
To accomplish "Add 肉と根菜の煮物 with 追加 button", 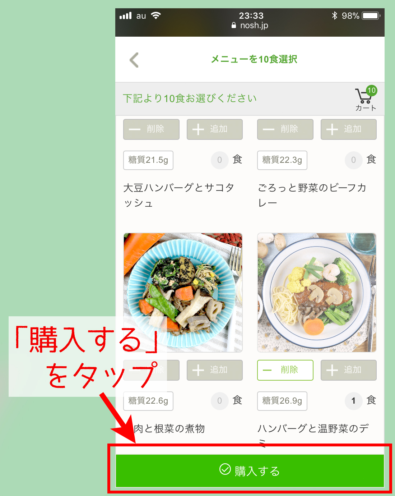I will pyautogui.click(x=215, y=370).
